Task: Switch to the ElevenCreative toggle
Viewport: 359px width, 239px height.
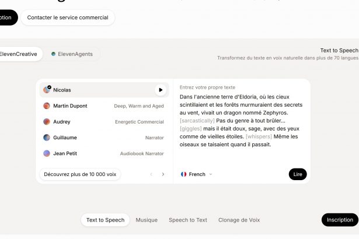Action: click(19, 54)
